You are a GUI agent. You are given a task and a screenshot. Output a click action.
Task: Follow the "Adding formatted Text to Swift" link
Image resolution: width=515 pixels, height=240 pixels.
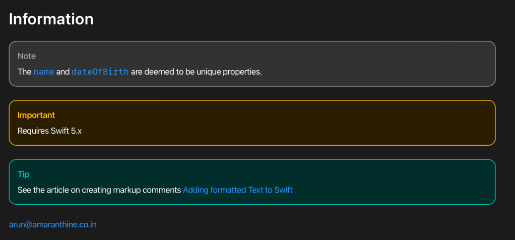pyautogui.click(x=237, y=190)
